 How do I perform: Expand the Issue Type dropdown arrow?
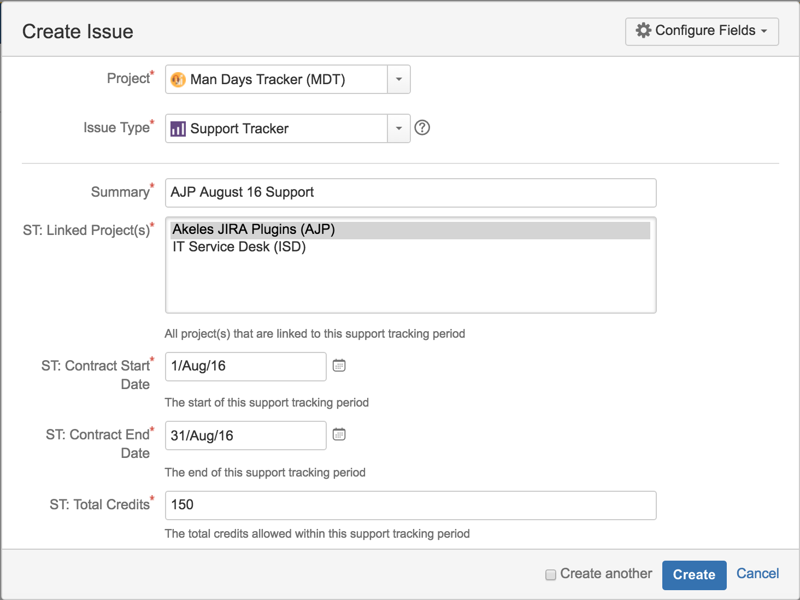399,129
